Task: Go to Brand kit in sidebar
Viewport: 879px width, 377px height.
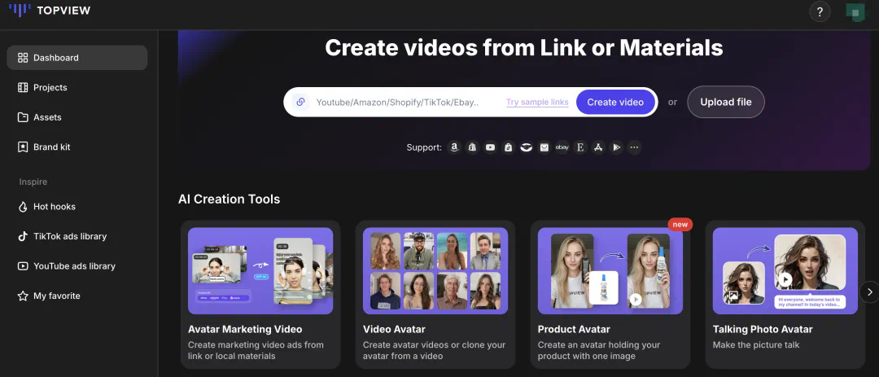Action: (x=51, y=147)
